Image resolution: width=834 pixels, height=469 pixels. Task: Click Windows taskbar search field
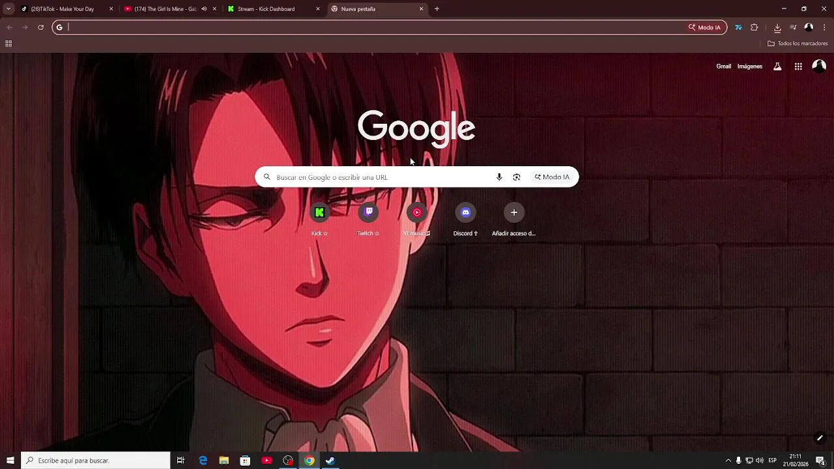(x=96, y=461)
